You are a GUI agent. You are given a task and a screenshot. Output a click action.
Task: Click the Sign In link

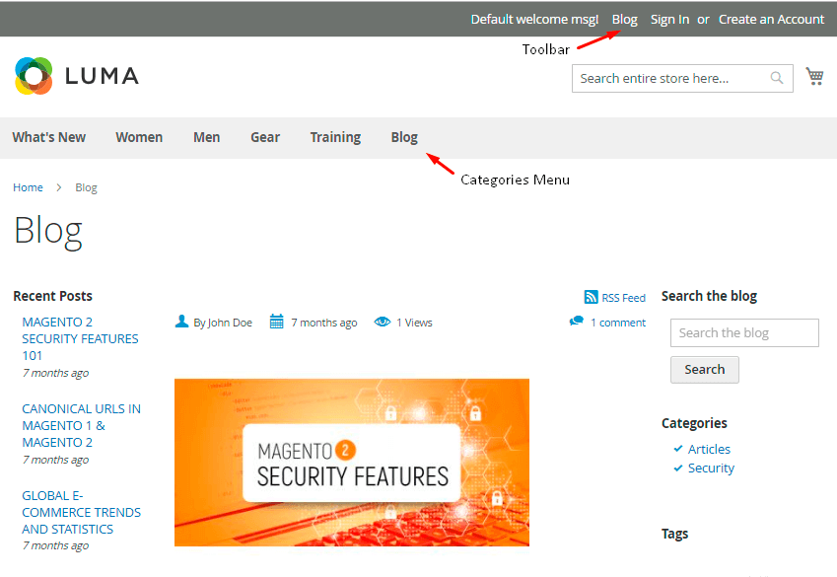(669, 19)
